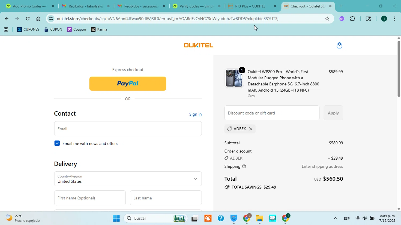The height and width of the screenshot is (225, 401).
Task: Switch to Verify Codes tab
Action: (197, 6)
